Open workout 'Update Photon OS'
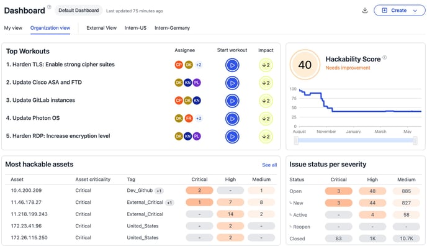 click(33, 118)
